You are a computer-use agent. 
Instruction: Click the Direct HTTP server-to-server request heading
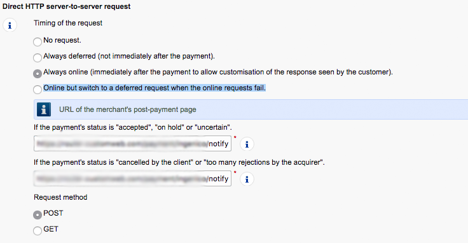67,6
